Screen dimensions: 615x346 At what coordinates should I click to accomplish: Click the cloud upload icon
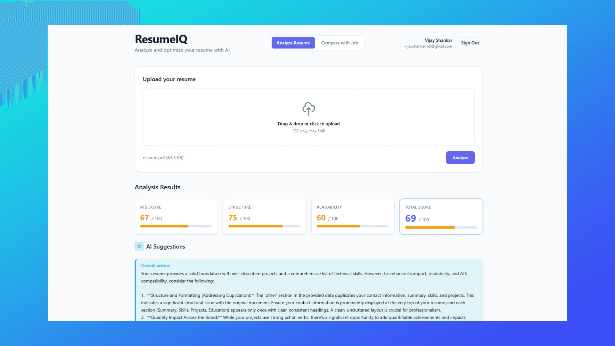point(308,109)
